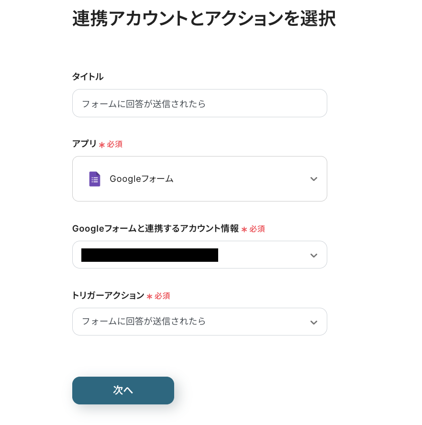Click the タイトル field label
The height and width of the screenshot is (425, 422).
coord(88,77)
